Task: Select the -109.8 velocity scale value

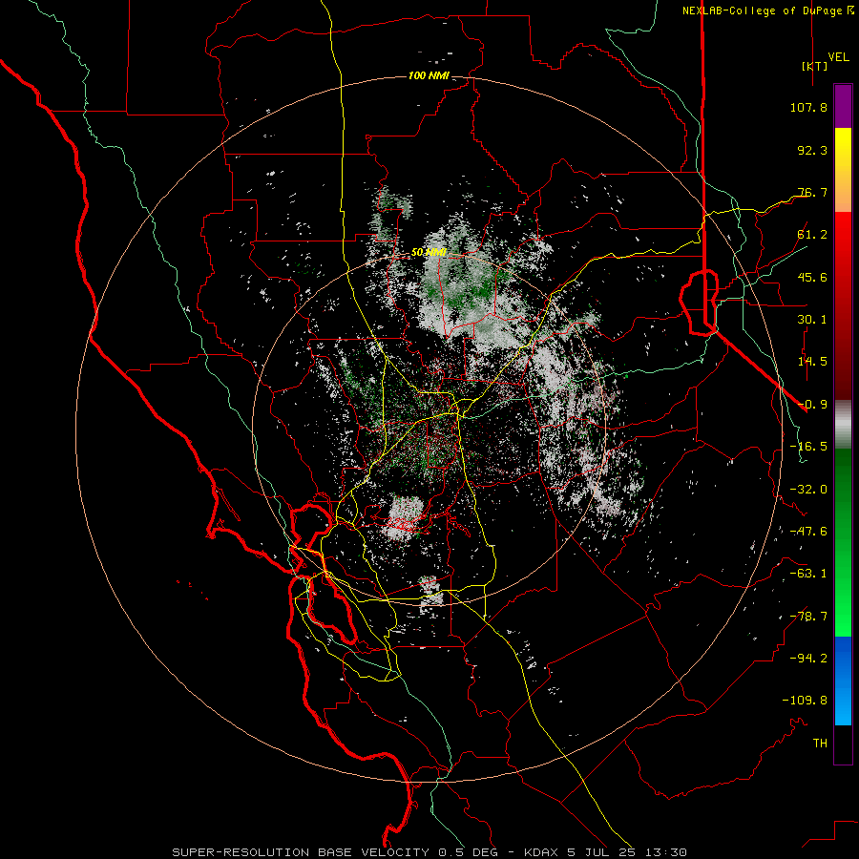Action: (805, 701)
